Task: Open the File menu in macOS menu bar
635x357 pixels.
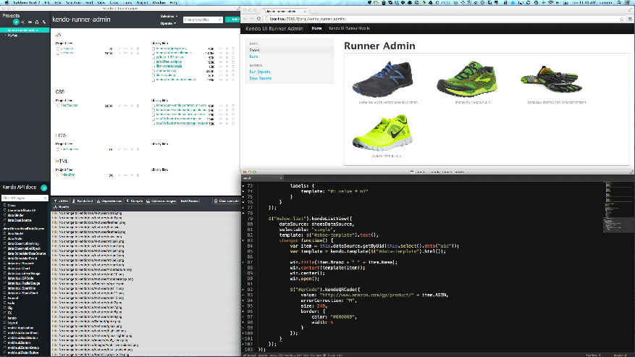Action: click(x=47, y=2)
